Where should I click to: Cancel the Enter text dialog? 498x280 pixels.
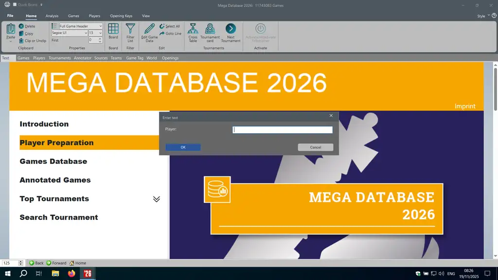click(x=316, y=147)
